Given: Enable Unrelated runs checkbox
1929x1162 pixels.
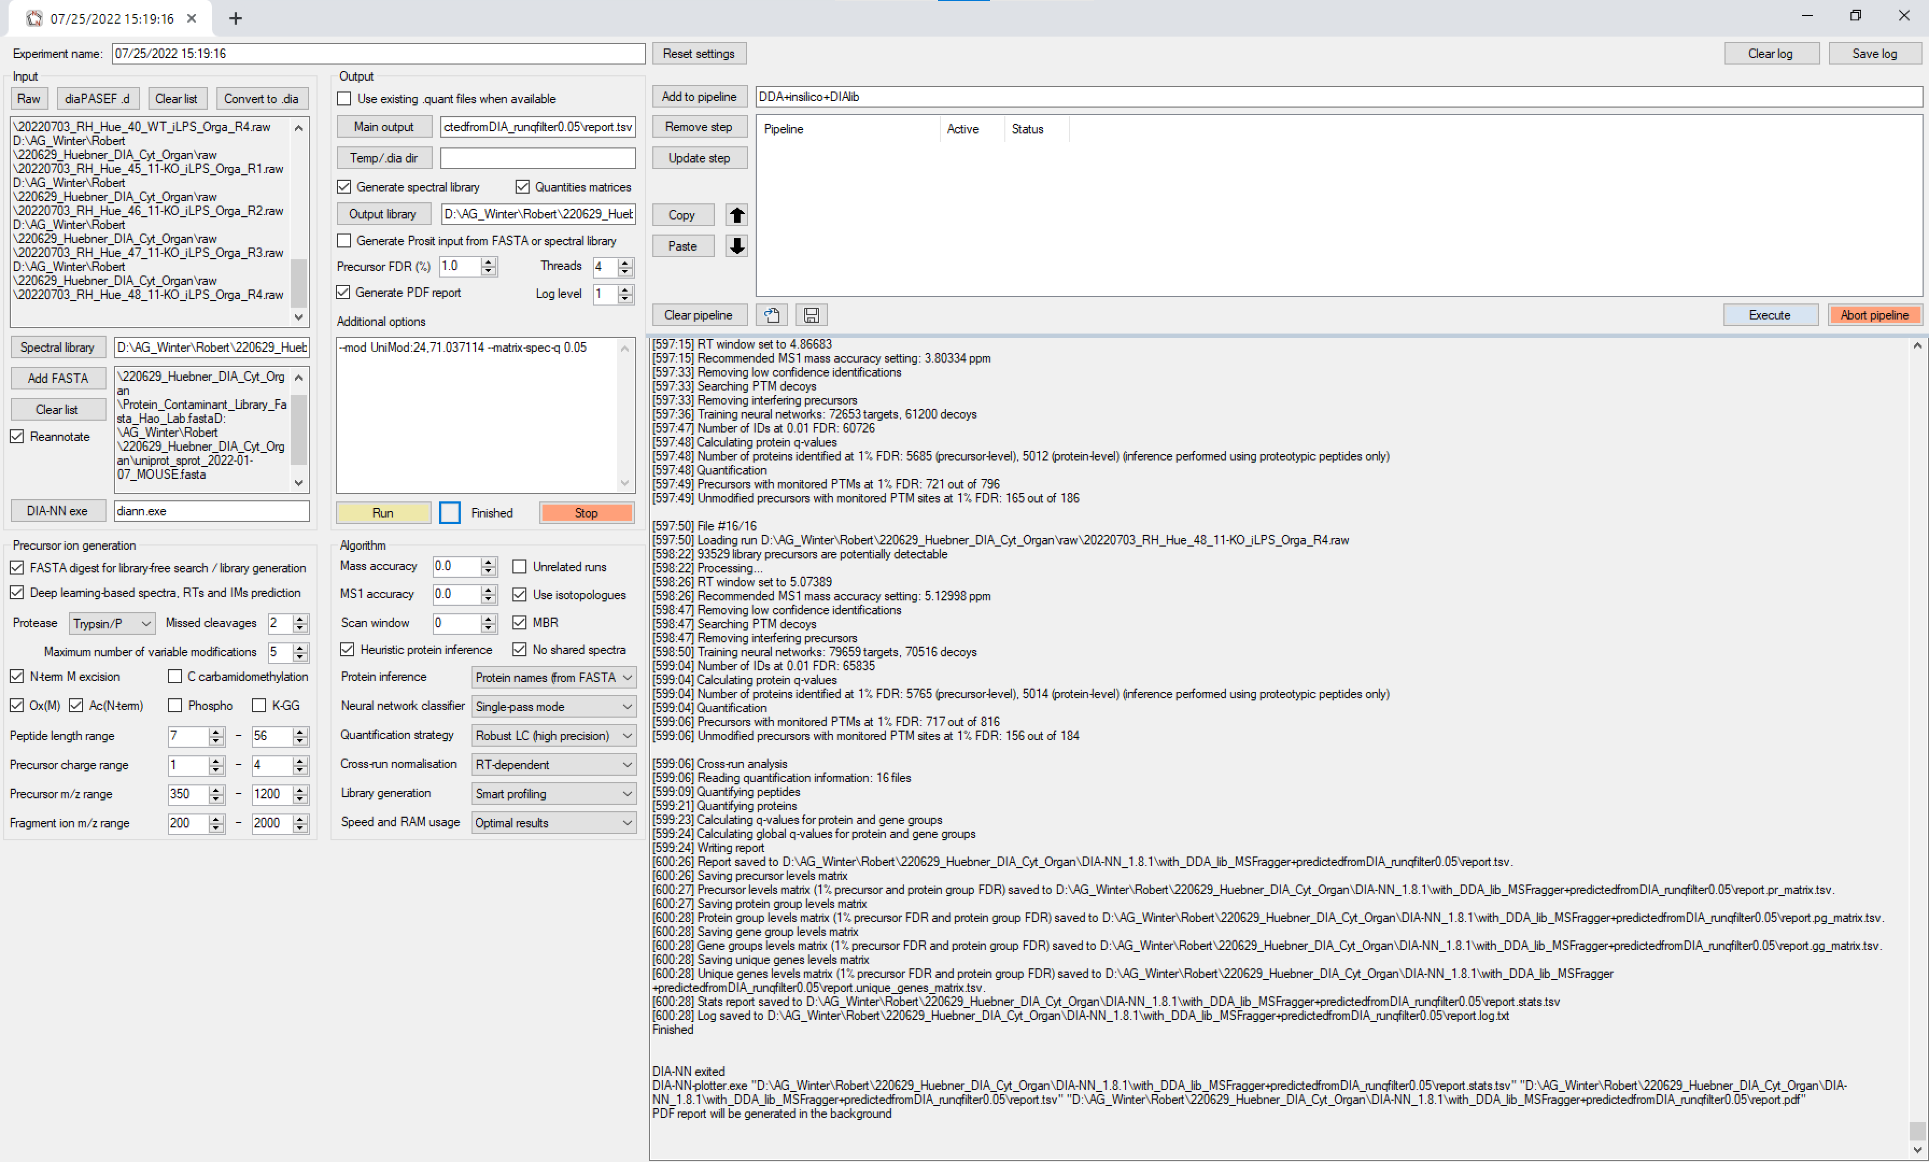Looking at the screenshot, I should [x=519, y=566].
